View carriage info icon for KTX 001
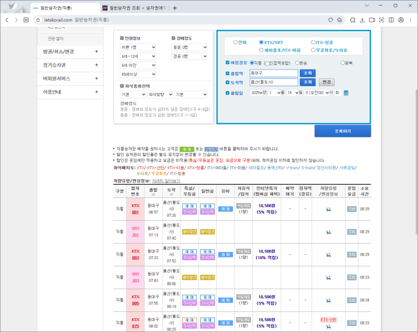This screenshot has width=418, height=332. (328, 209)
